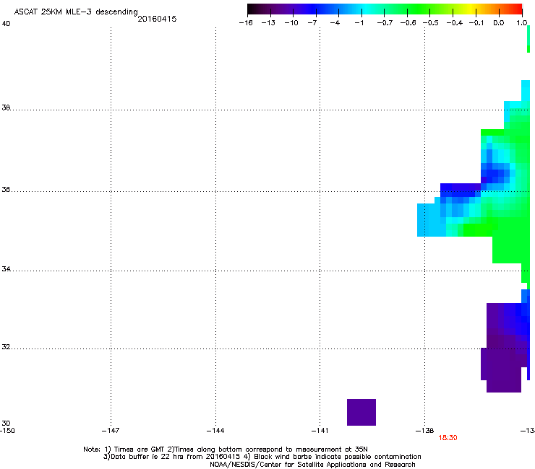535x469 pixels.
Task: Select the -0.7 color scale label
Action: (385, 23)
